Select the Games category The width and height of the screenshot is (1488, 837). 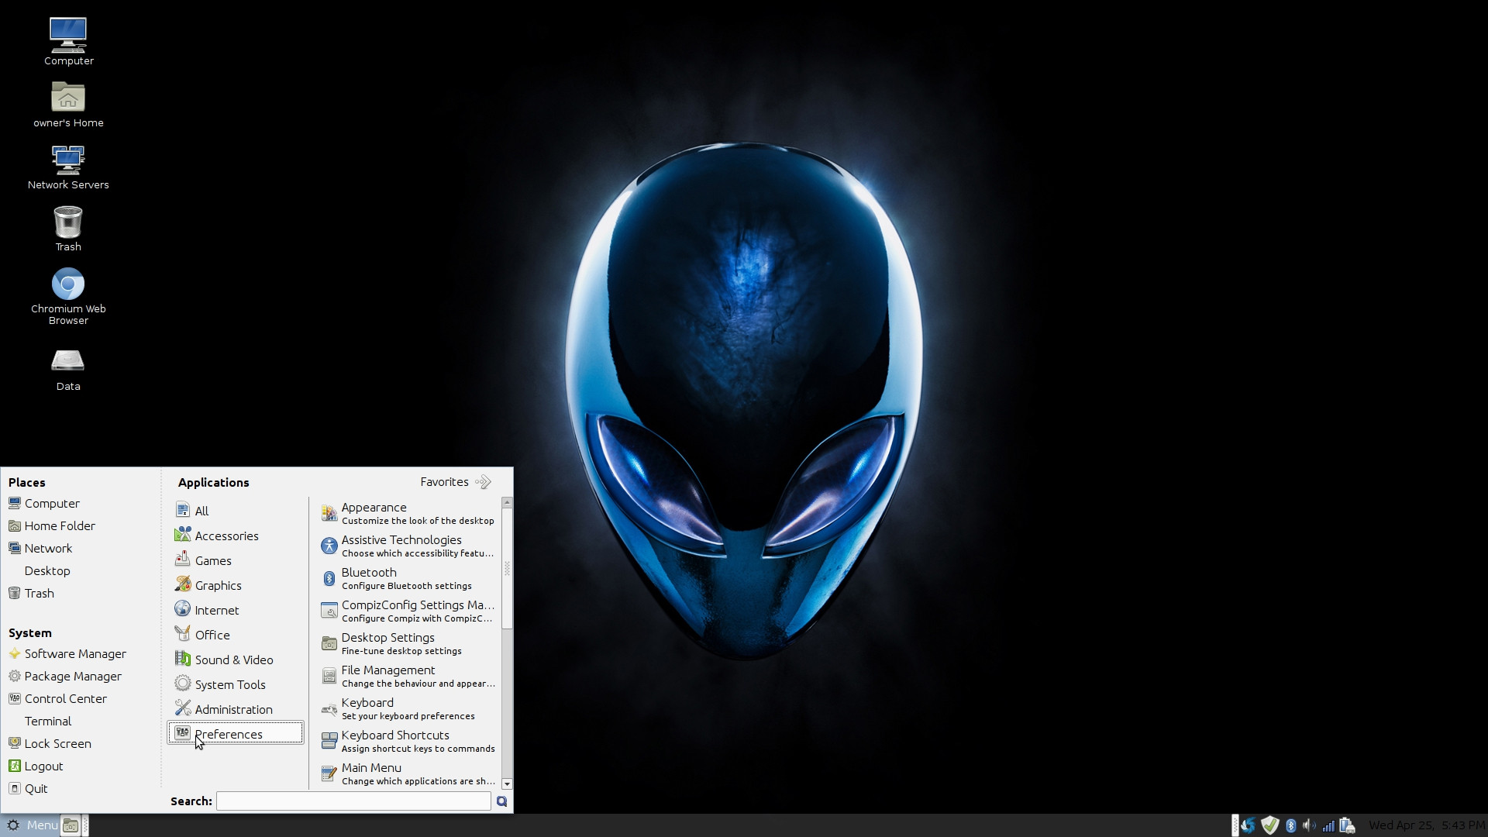point(236,560)
